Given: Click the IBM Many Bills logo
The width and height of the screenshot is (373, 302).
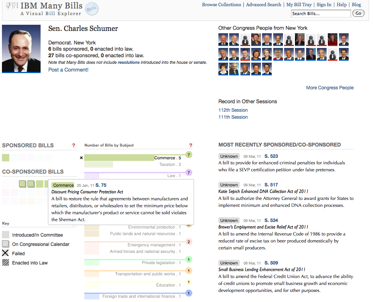Looking at the screenshot, I should click(x=44, y=9).
